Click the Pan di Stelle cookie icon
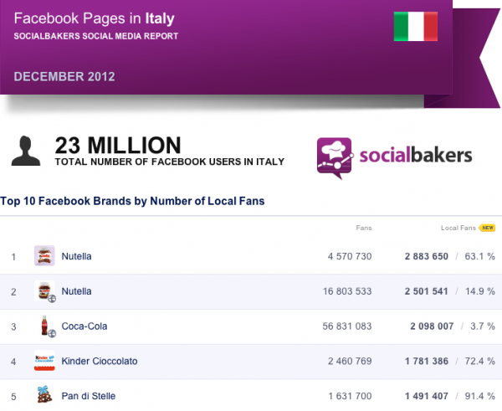502x411 pixels. [x=44, y=394]
